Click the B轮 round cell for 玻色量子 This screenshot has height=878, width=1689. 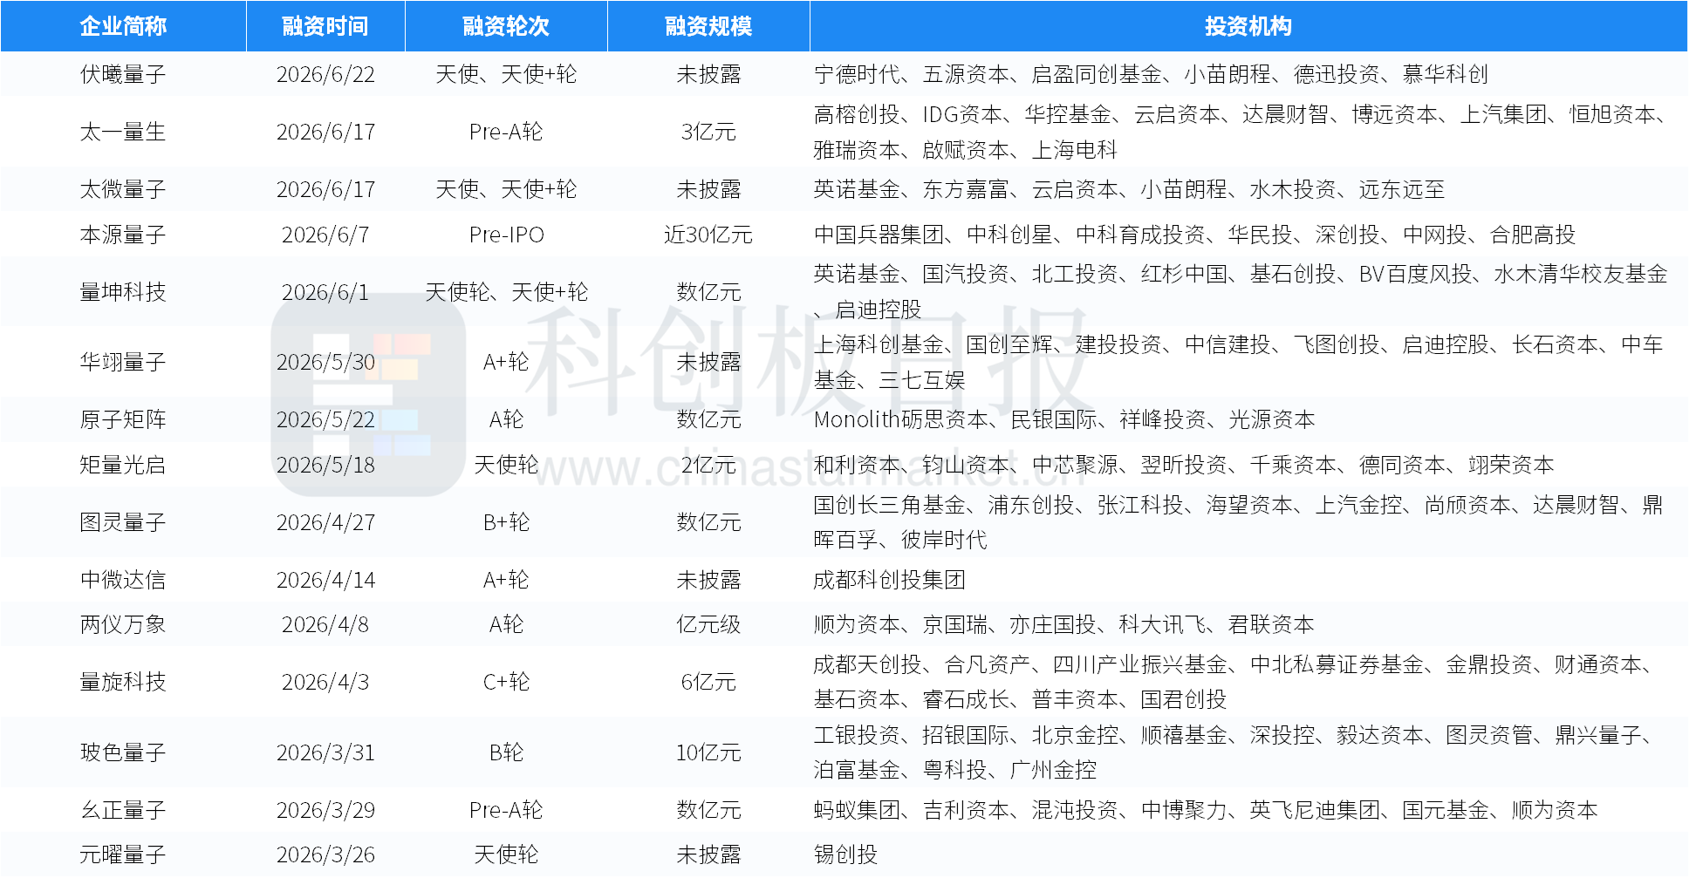click(x=506, y=752)
